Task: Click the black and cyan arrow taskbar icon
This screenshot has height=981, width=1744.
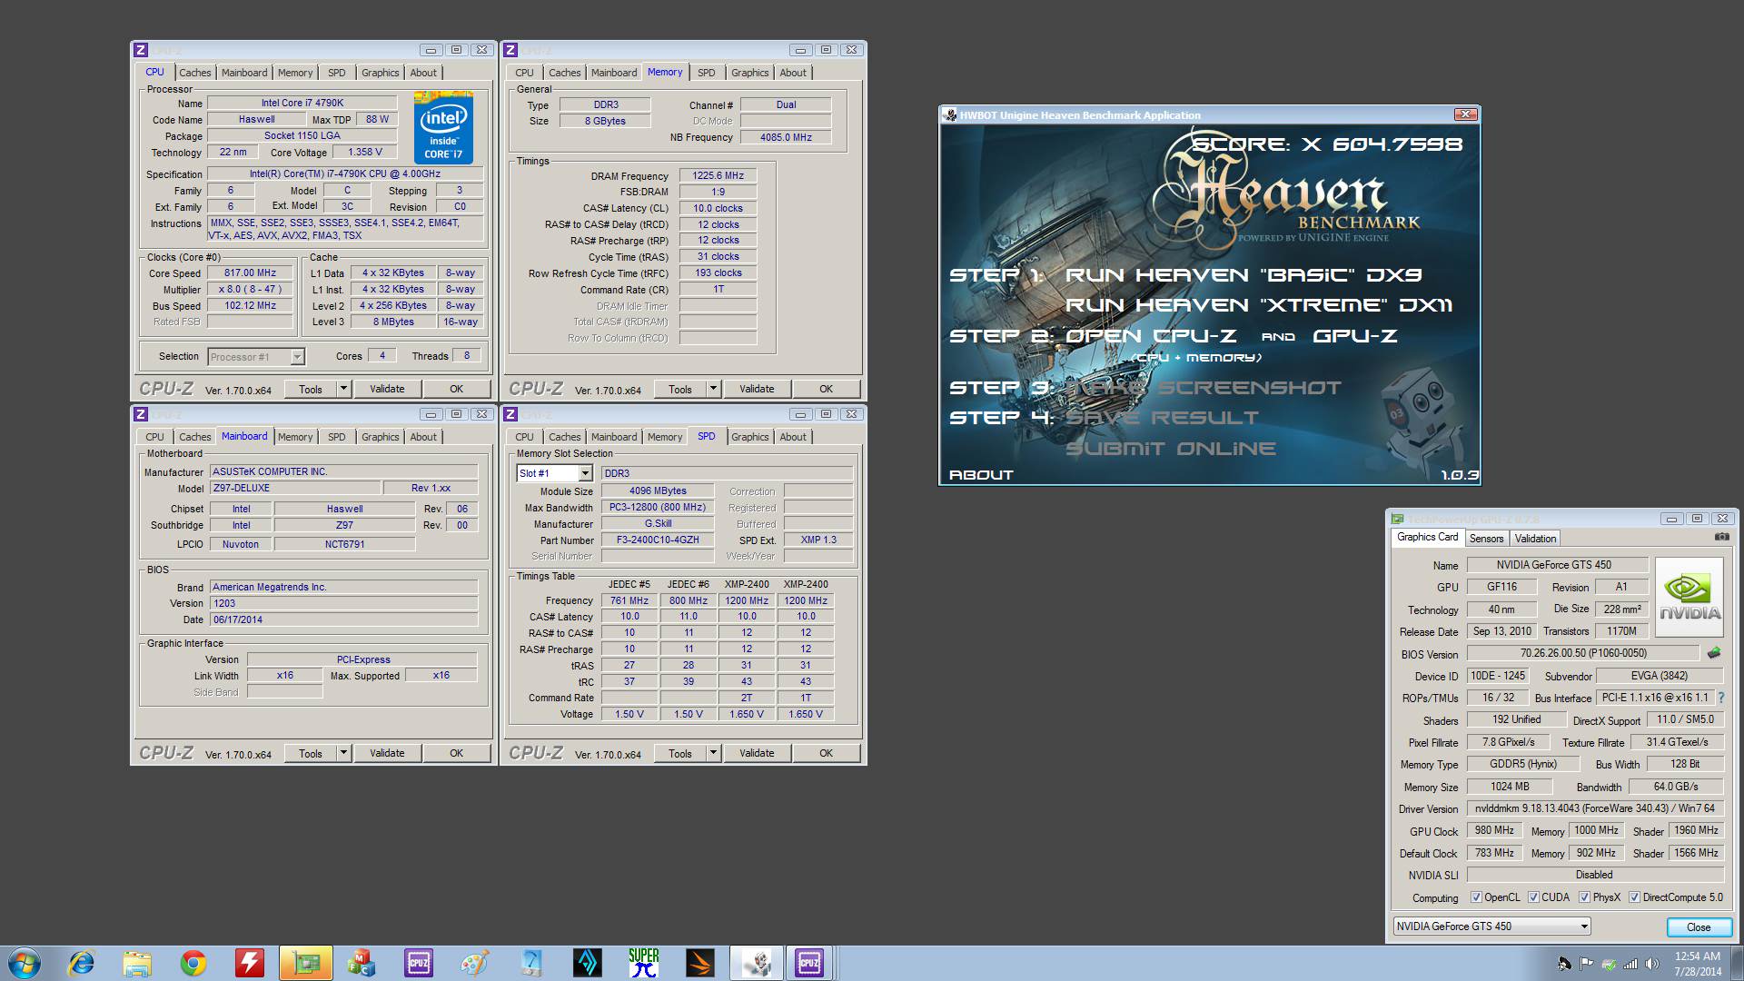Action: (x=587, y=963)
